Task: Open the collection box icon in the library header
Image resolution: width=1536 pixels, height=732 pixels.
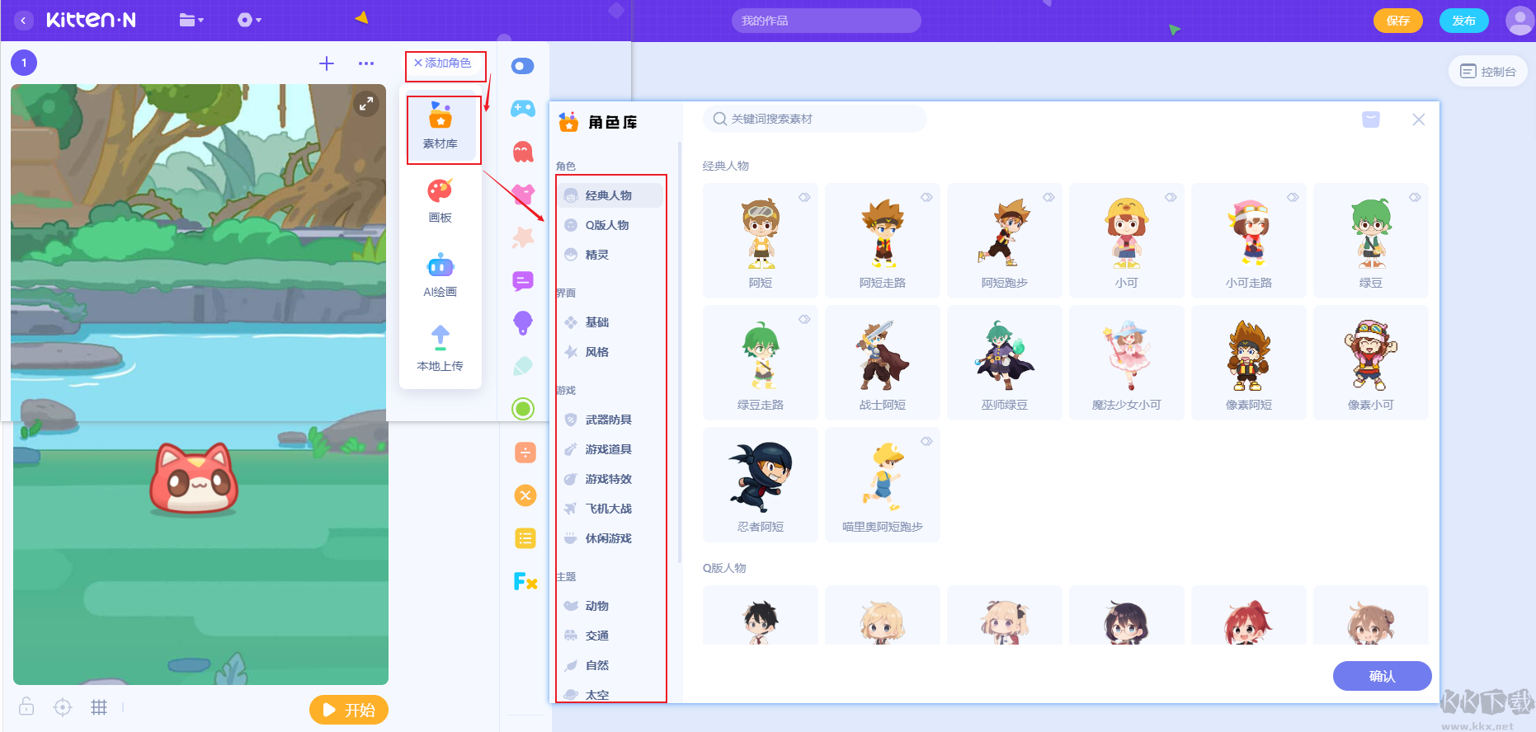Action: pos(1371,120)
